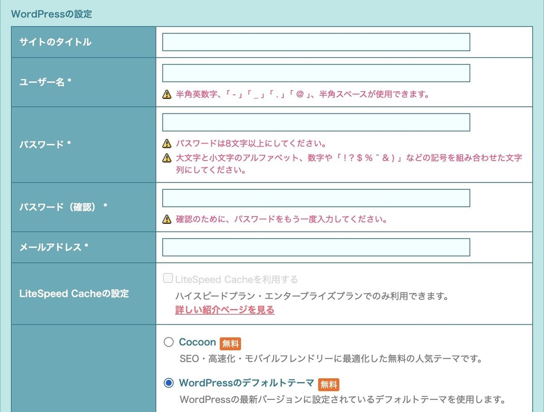
Task: Click the ユーザー名 * row label
Action: coord(45,83)
